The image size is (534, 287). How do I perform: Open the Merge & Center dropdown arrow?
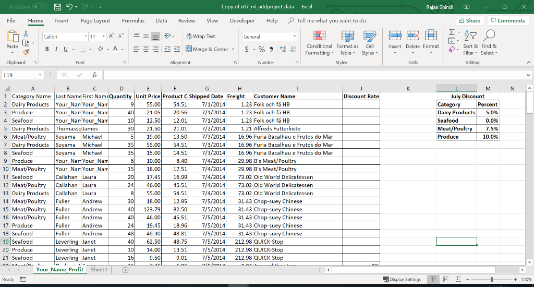(x=233, y=49)
